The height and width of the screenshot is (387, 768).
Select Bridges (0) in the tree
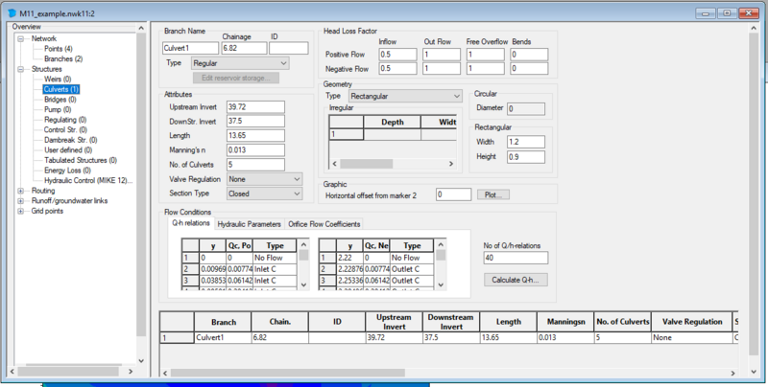point(60,100)
